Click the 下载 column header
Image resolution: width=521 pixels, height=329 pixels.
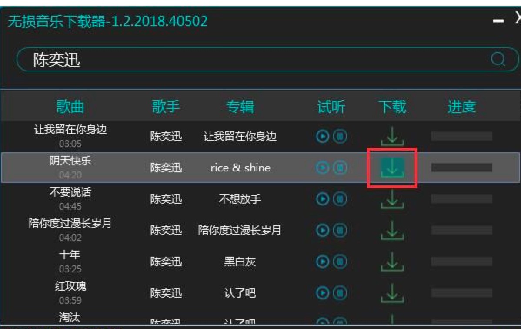(x=392, y=107)
